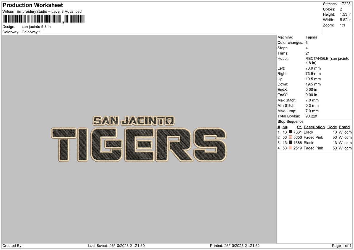Click the Min Stitch value '0.3 mm'
354x250 pixels.
coord(312,105)
